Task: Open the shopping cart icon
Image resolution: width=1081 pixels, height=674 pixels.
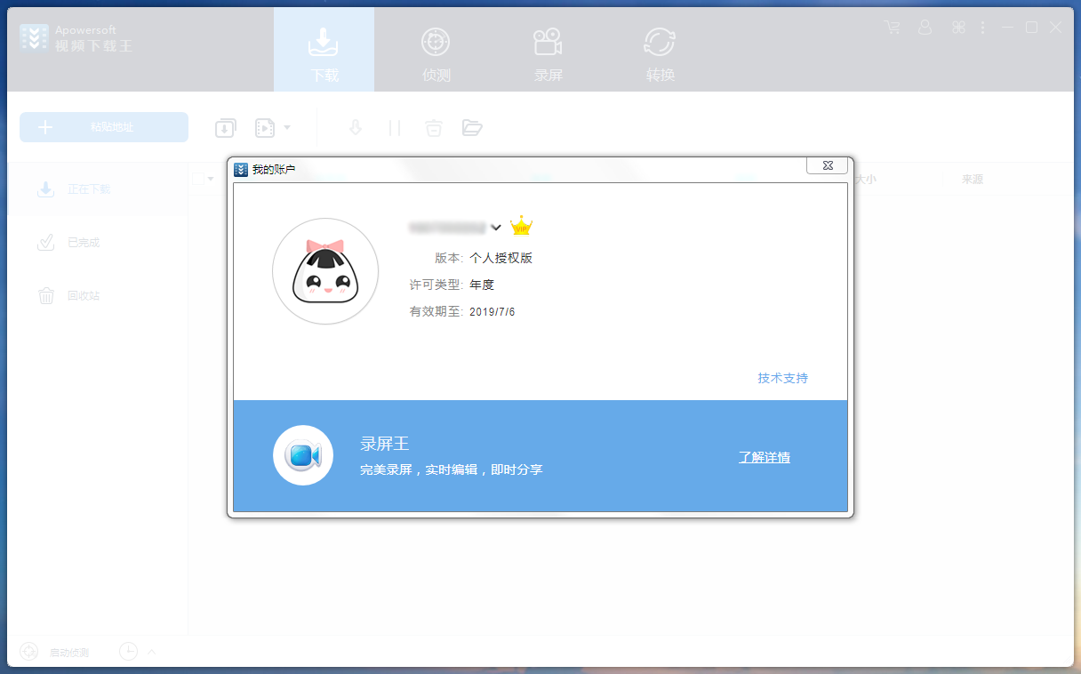Action: point(892,28)
